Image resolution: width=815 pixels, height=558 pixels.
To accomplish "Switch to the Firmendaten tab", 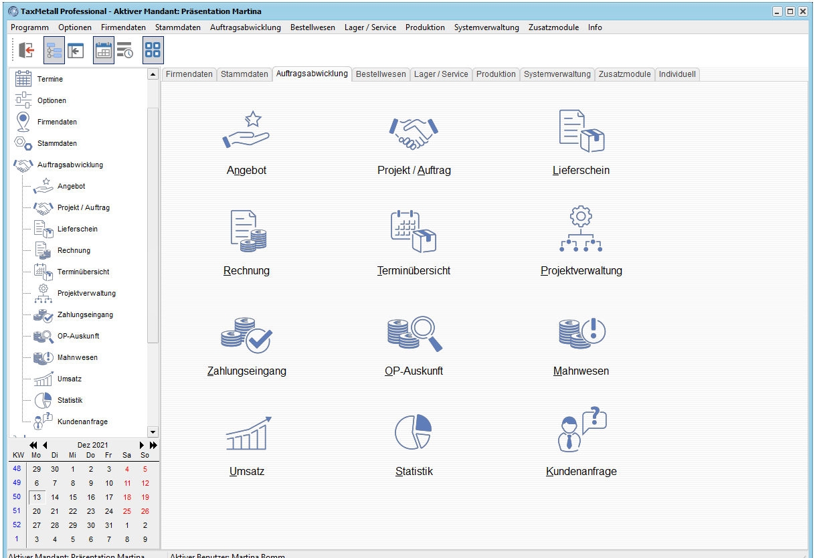I will point(189,74).
